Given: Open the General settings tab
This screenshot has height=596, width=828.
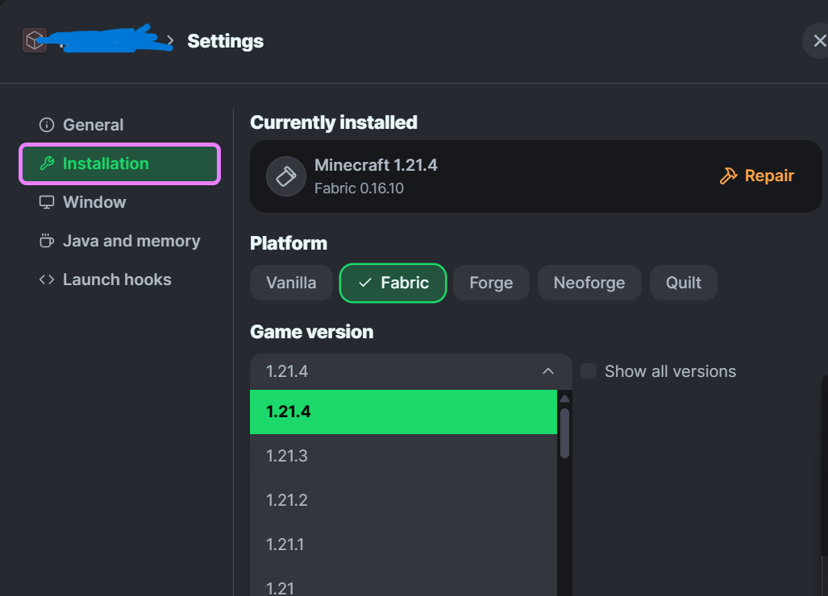Looking at the screenshot, I should [120, 125].
